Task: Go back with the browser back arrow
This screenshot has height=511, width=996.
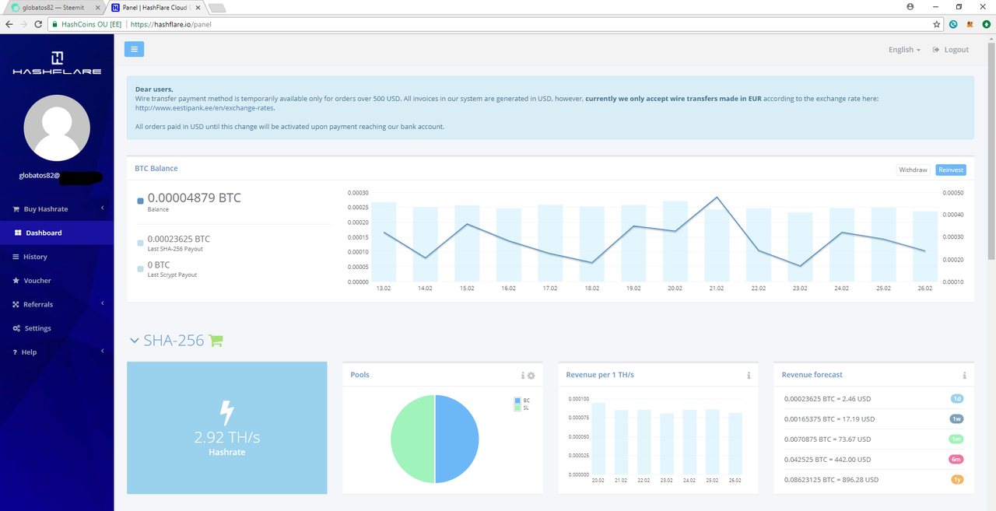Action: pyautogui.click(x=9, y=24)
